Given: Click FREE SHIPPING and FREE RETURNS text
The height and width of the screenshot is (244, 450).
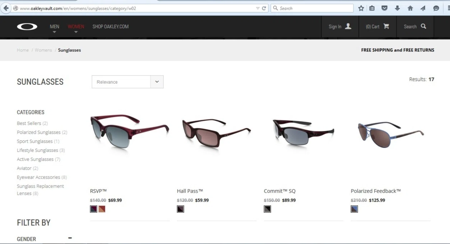Looking at the screenshot, I should click(398, 50).
